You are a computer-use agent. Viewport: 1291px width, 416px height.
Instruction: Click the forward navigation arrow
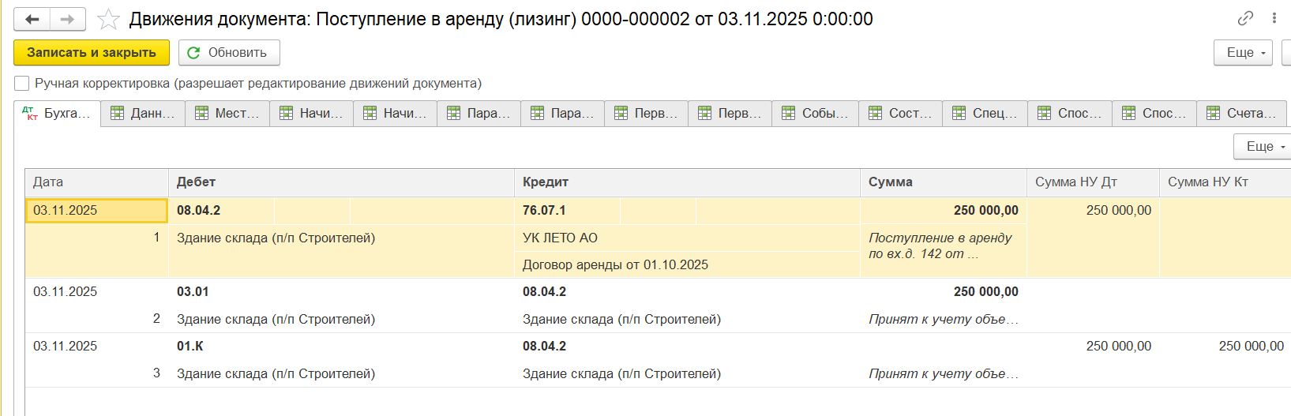click(68, 19)
